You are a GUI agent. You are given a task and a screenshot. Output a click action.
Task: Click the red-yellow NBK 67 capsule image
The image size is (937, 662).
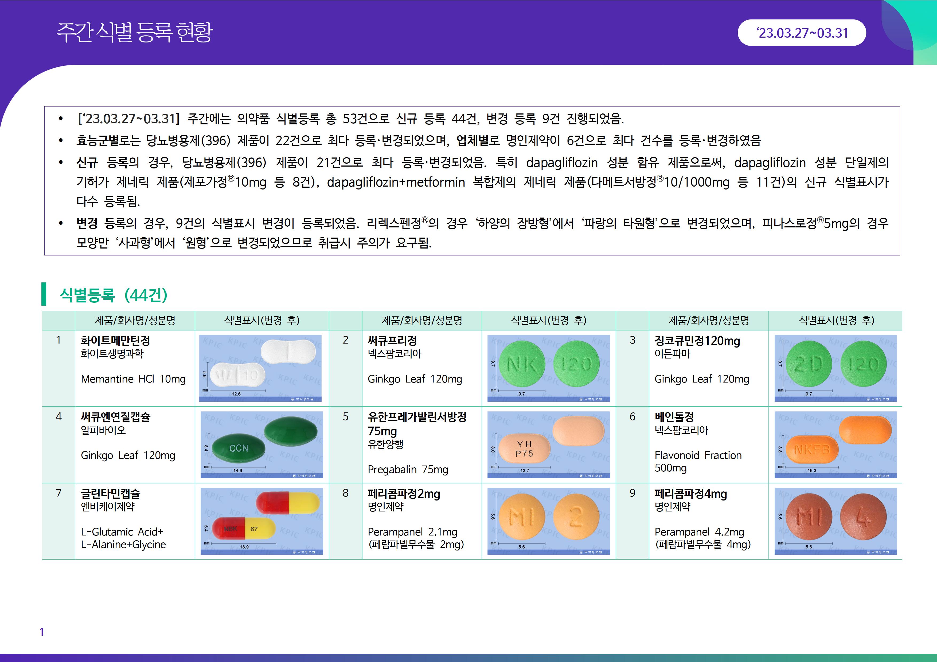point(261,521)
